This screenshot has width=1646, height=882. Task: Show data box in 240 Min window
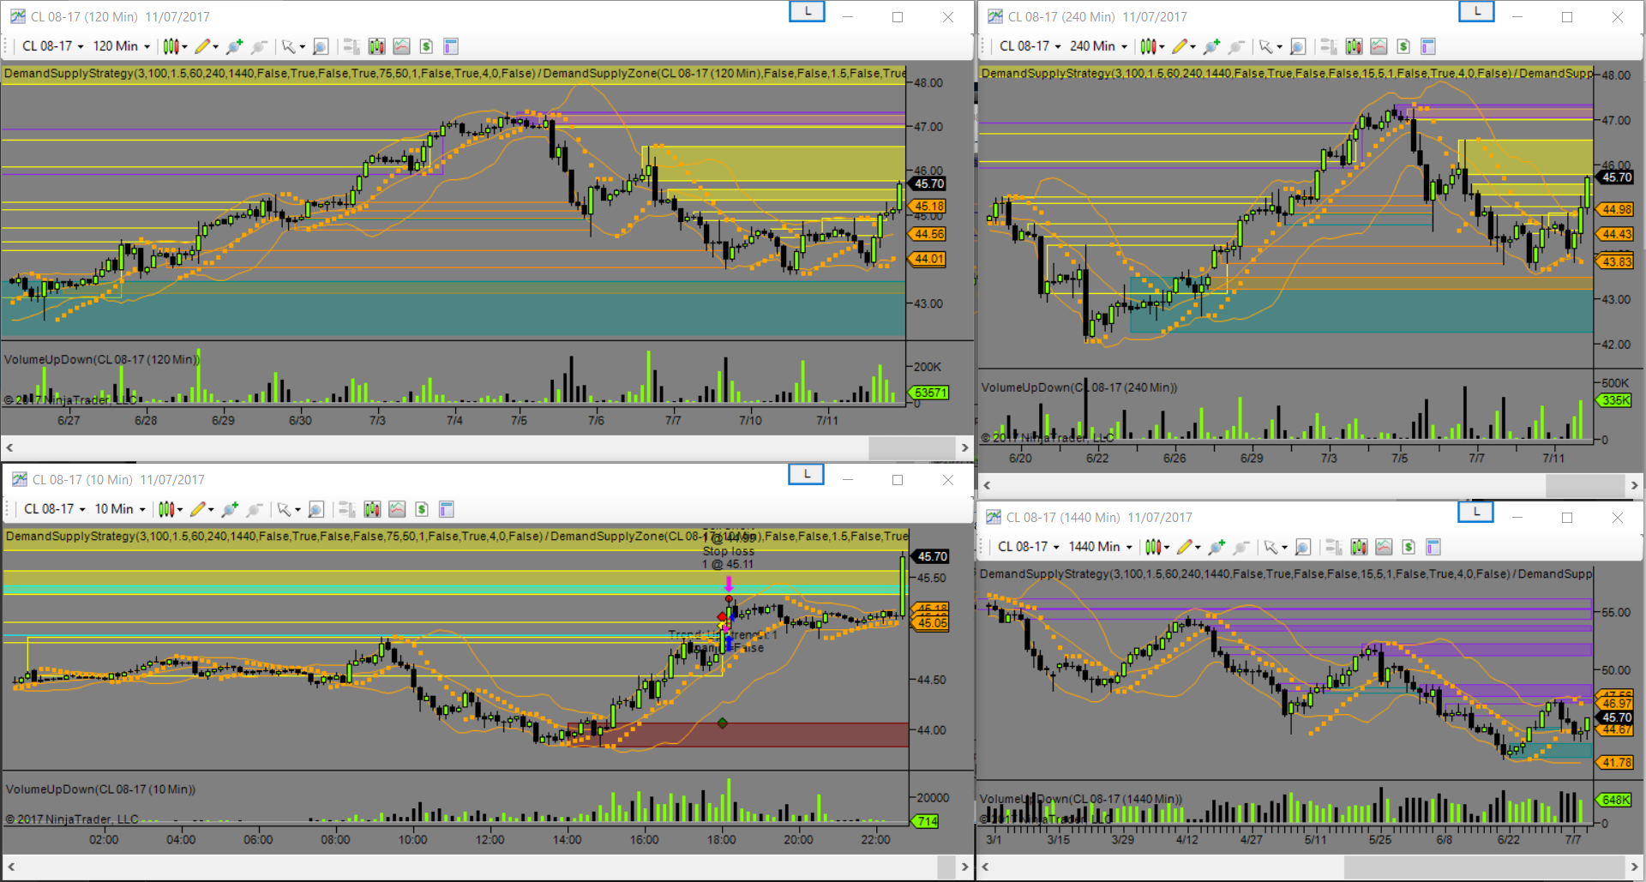click(x=1298, y=46)
